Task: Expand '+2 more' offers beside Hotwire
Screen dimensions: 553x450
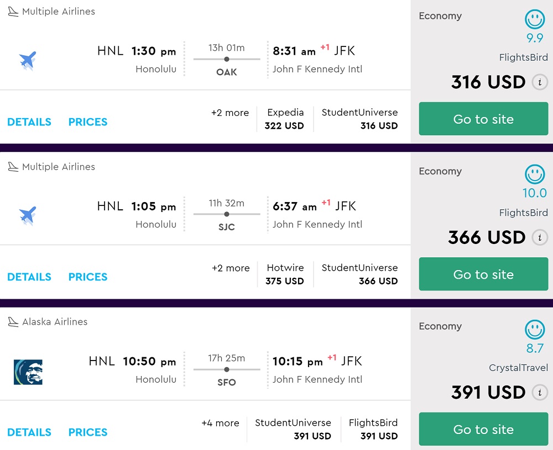Action: (231, 268)
